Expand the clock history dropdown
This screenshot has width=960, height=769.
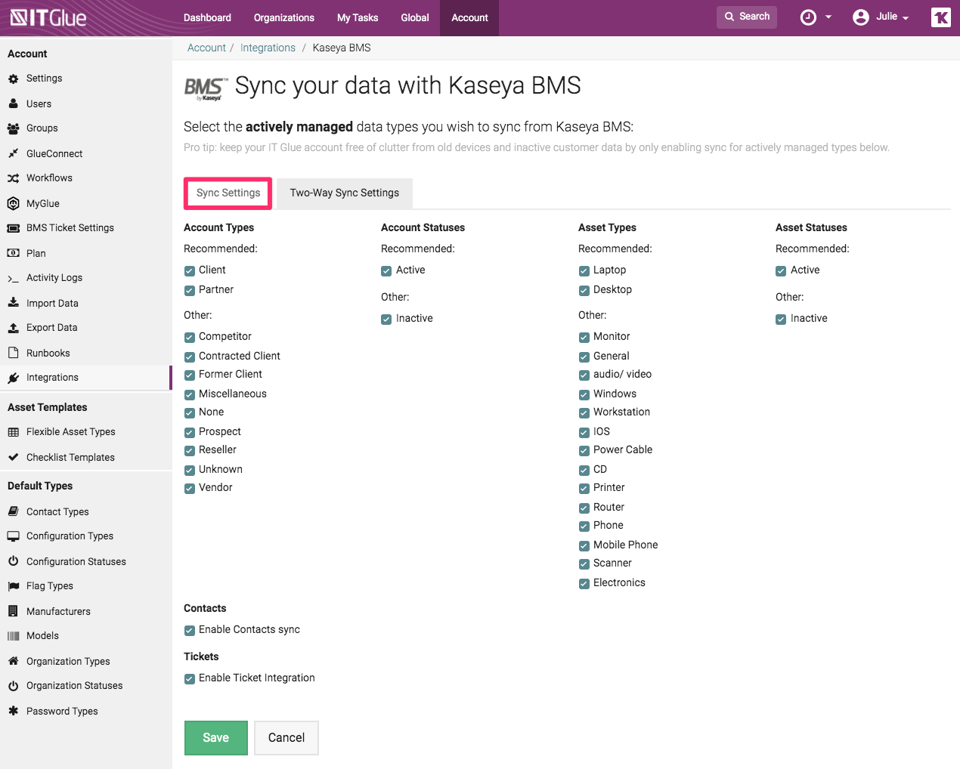pyautogui.click(x=816, y=17)
